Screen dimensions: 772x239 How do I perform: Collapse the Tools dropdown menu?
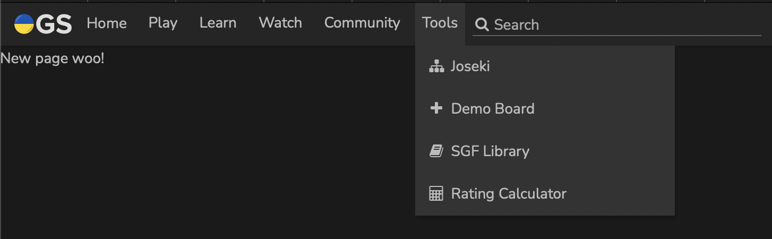pos(440,23)
